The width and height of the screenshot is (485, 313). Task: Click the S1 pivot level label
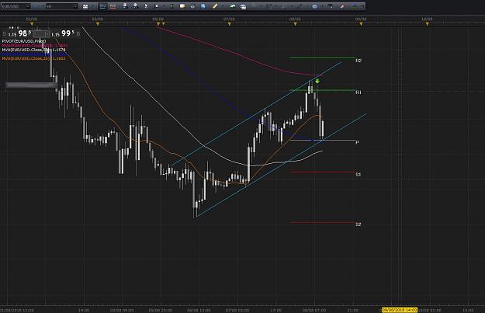pos(359,175)
